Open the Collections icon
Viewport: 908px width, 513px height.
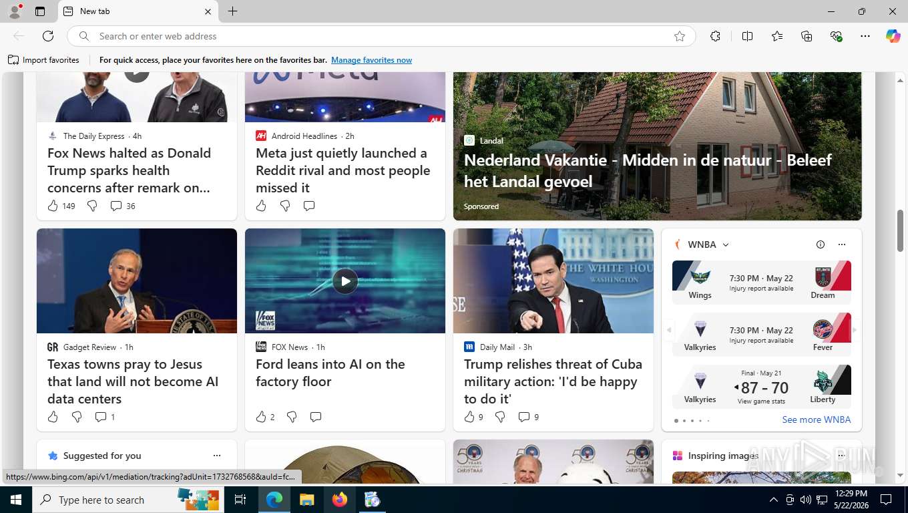pos(807,36)
